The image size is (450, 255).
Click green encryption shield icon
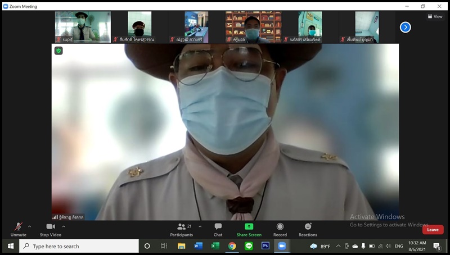click(58, 51)
